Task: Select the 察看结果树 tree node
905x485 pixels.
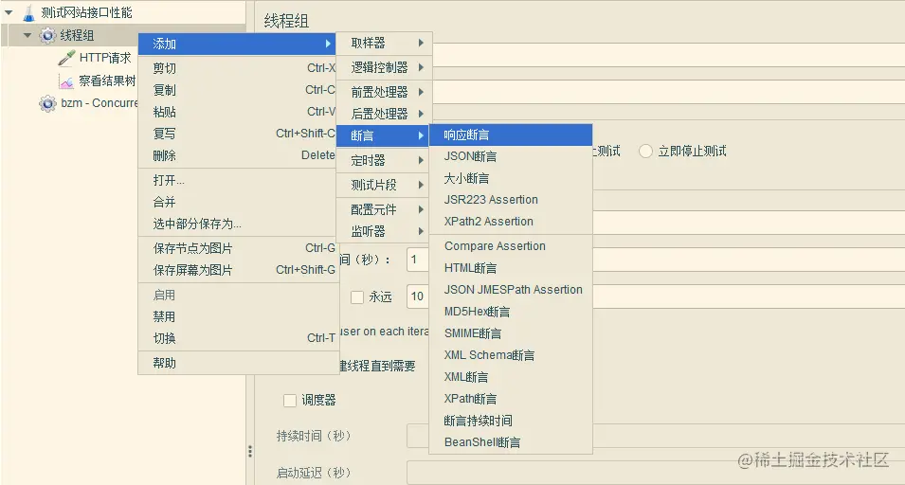Action: pos(107,81)
